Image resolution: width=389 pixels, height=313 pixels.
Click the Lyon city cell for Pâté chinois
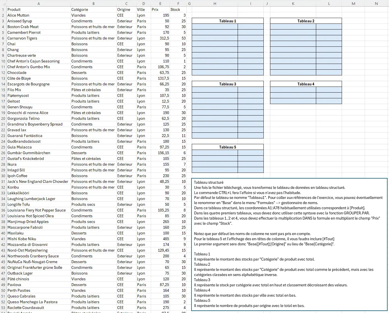pos(143,279)
